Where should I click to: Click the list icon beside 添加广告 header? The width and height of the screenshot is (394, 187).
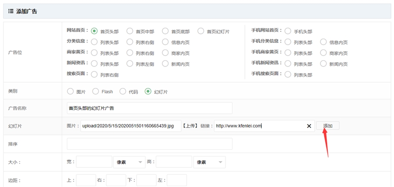[x=11, y=11]
